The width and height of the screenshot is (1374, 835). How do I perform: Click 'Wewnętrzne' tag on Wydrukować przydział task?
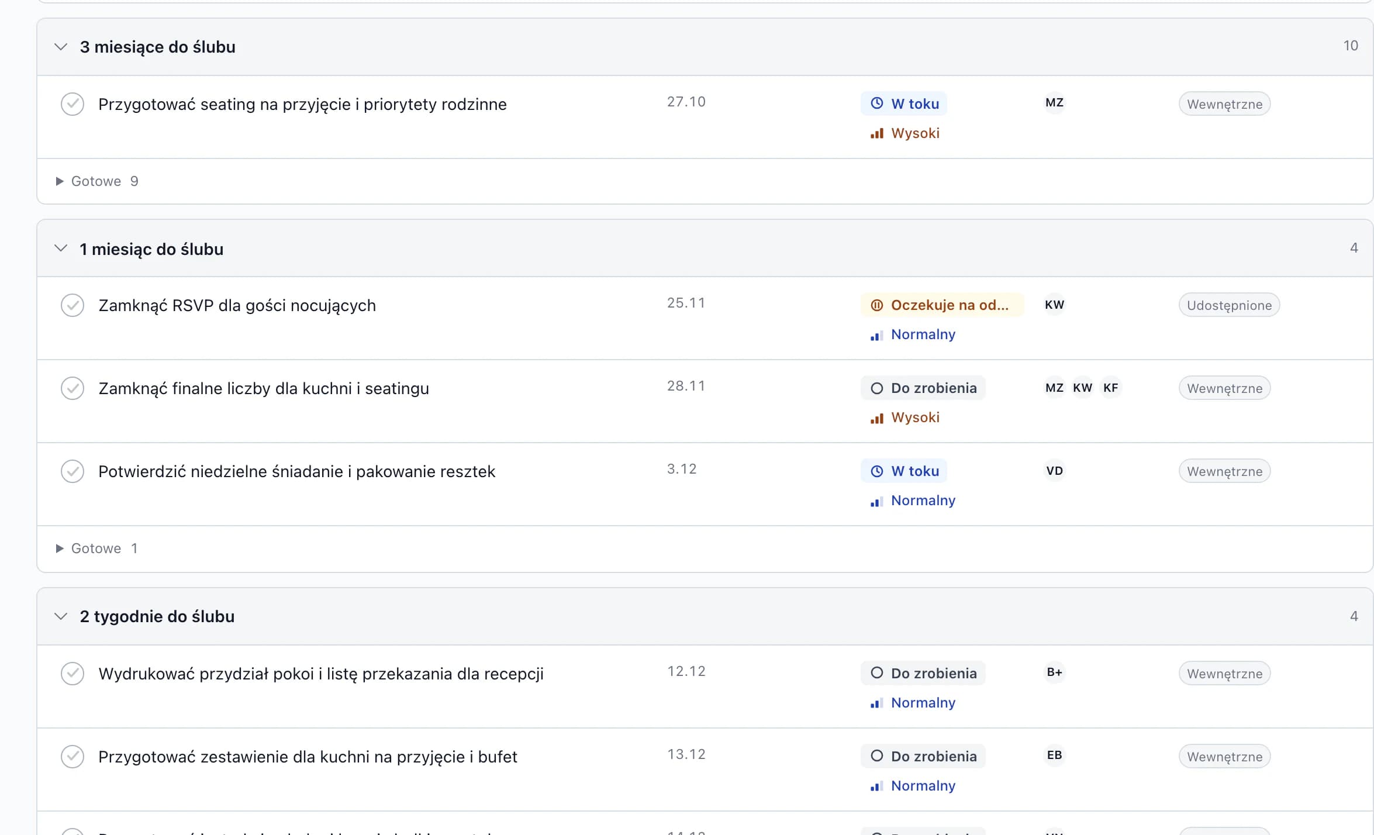point(1224,674)
